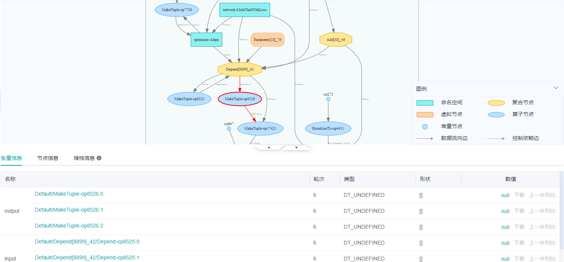Select the Parameter[18]_79 virtual node
Image resolution: width=564 pixels, height=262 pixels.
point(267,39)
